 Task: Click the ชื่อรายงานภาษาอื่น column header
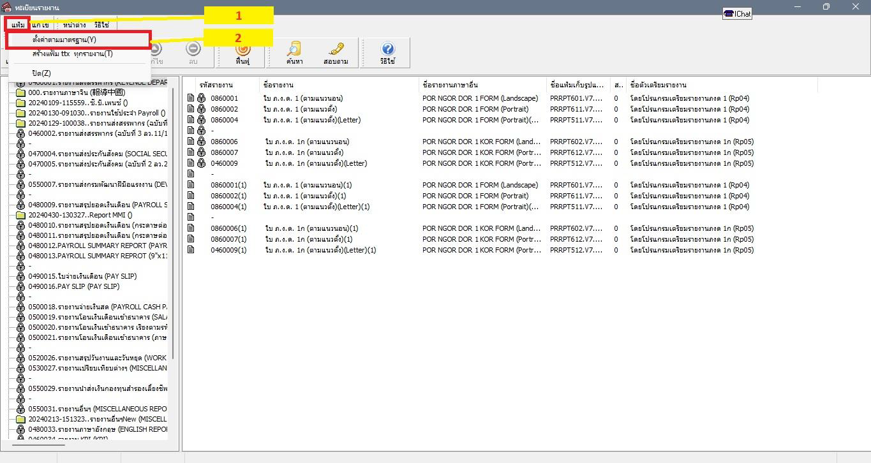coord(449,85)
